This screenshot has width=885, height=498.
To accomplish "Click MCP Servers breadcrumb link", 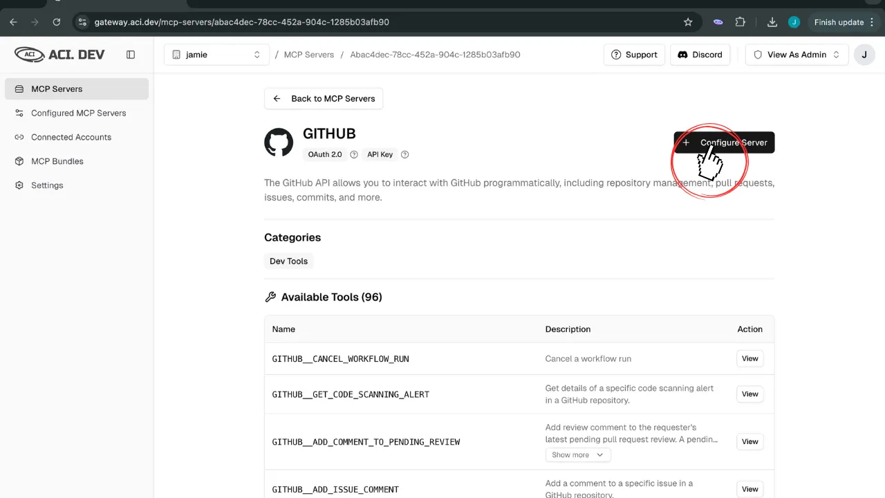I will 309,55.
